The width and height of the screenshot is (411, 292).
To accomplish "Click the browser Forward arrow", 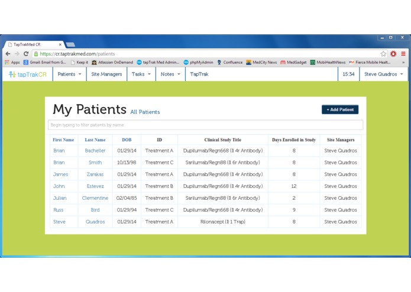I will pos(17,54).
